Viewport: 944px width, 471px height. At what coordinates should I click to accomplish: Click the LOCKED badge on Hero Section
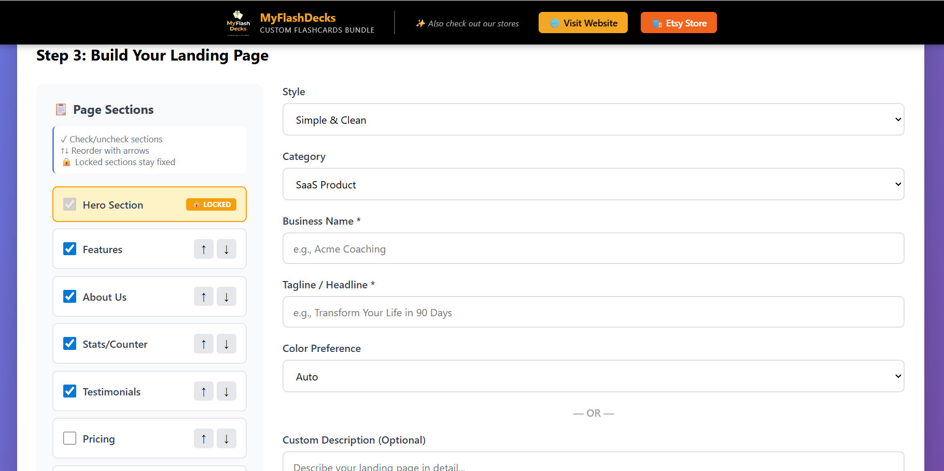point(212,204)
